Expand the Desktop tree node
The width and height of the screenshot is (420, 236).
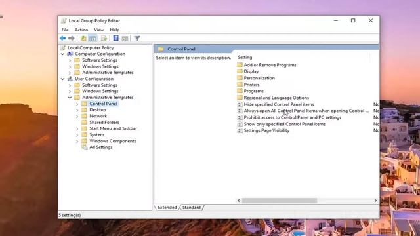coord(77,110)
